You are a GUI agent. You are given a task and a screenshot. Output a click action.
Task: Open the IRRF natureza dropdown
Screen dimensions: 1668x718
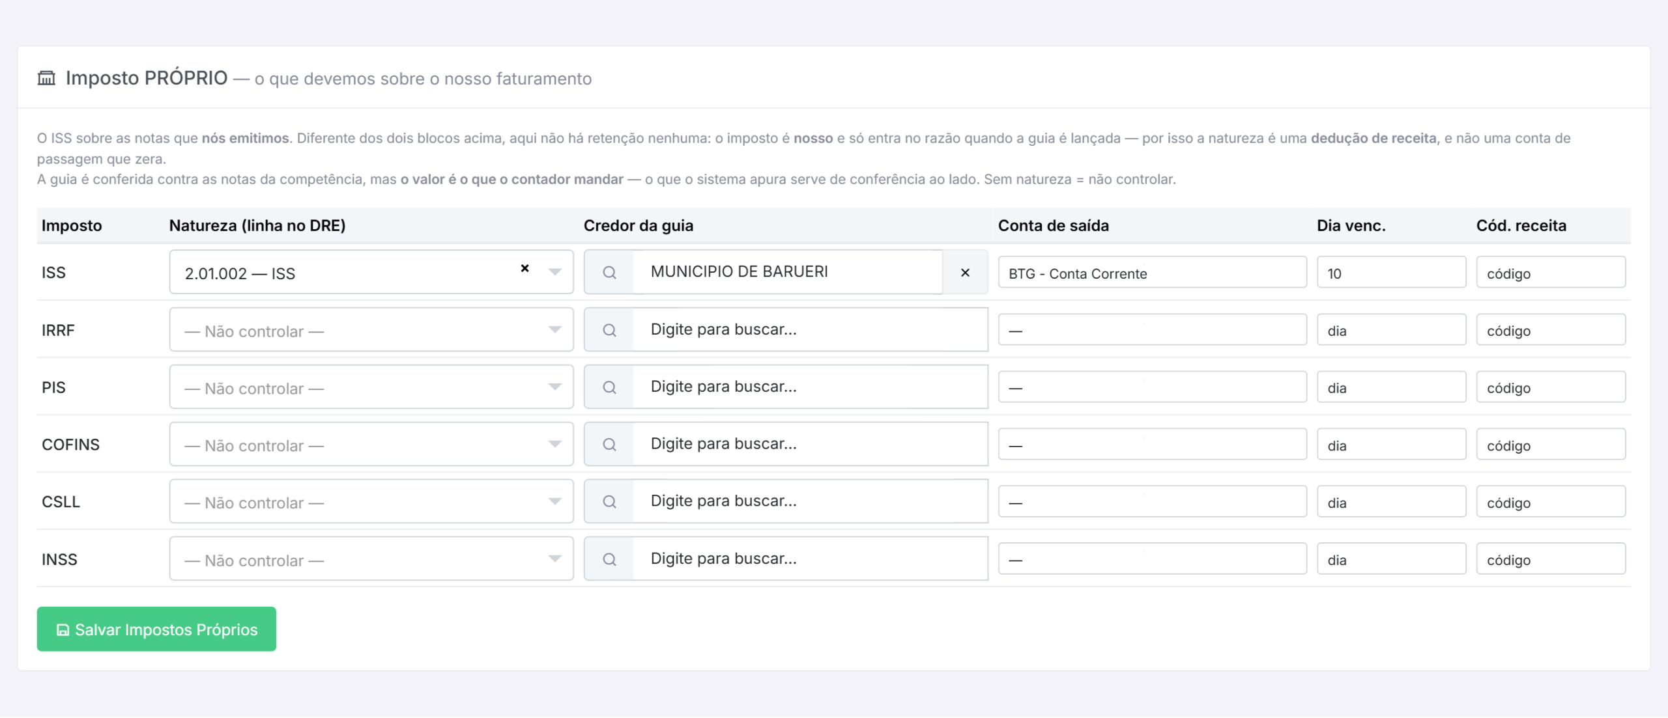click(x=371, y=330)
